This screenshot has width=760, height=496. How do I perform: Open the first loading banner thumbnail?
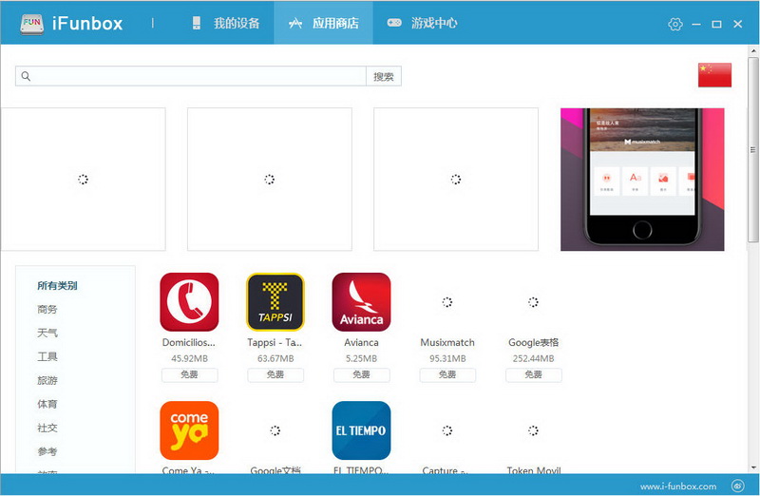[x=83, y=180]
